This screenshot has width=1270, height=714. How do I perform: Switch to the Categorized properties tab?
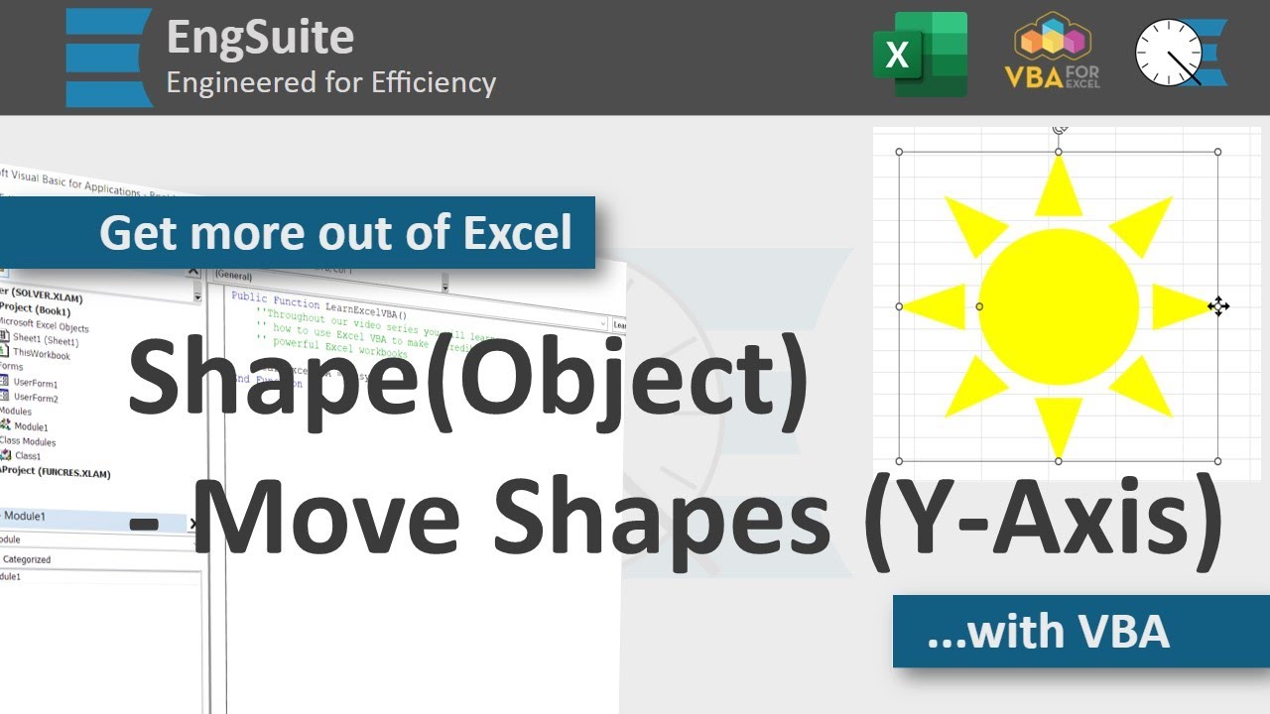pyautogui.click(x=27, y=559)
